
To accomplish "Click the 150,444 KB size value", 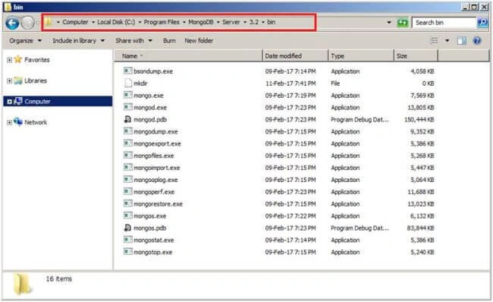I will (x=419, y=120).
